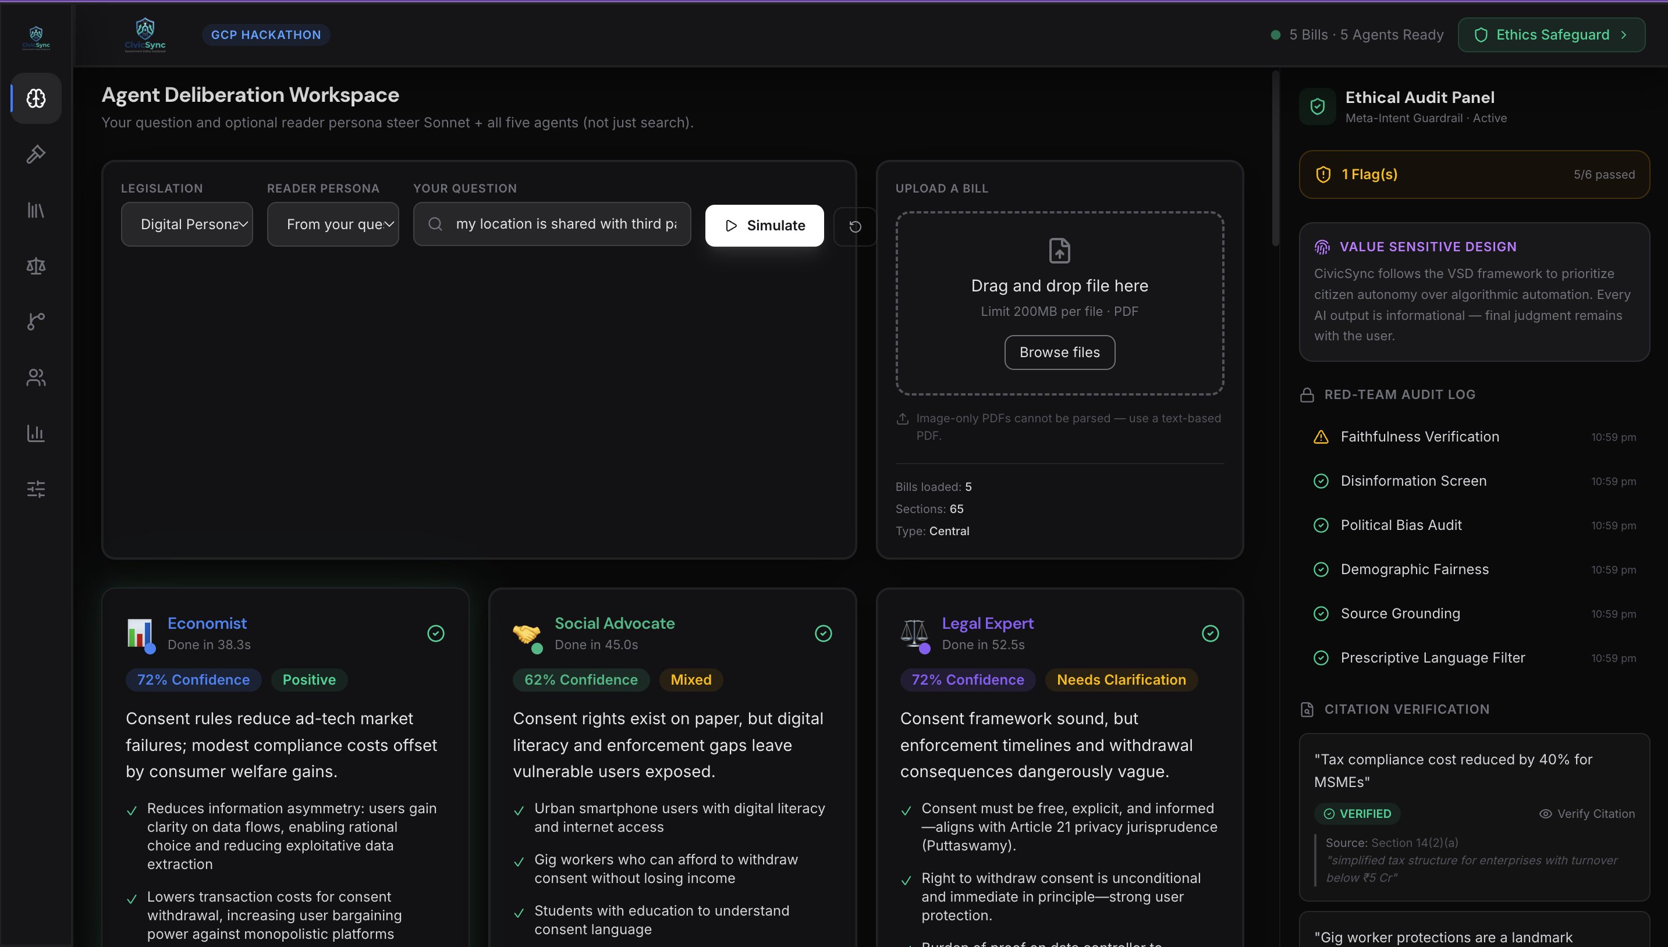This screenshot has height=947, width=1668.
Task: Click the Demographic Fairness check icon
Action: tap(1321, 569)
